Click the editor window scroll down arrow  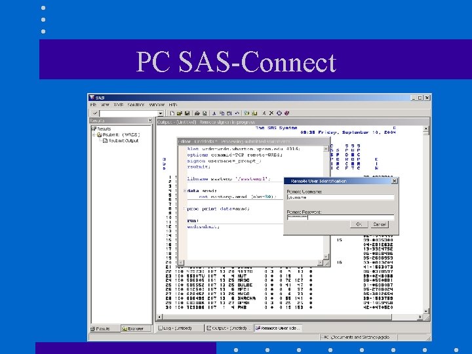tap(326, 256)
